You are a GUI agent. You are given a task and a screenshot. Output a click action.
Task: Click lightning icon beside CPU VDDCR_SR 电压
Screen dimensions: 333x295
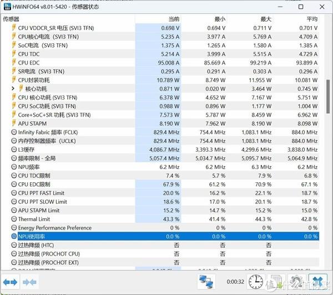coord(14,28)
